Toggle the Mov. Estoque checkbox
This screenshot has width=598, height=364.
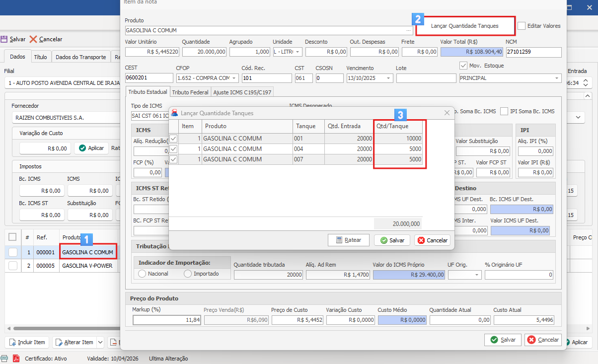(x=464, y=66)
